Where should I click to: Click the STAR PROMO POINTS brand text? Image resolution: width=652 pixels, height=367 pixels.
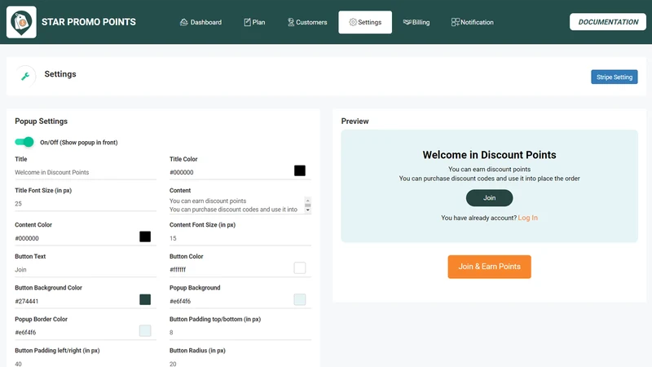tap(89, 22)
